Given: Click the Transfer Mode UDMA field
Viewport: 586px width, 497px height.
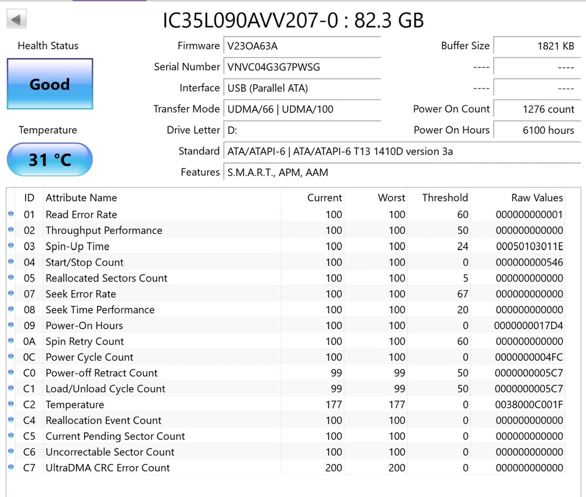Looking at the screenshot, I should point(302,109).
